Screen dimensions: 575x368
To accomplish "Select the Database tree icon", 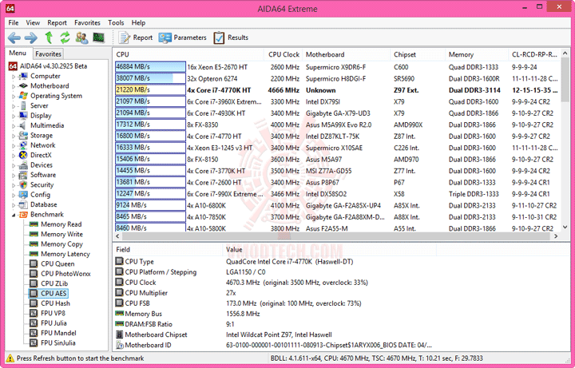I will pyautogui.click(x=23, y=204).
